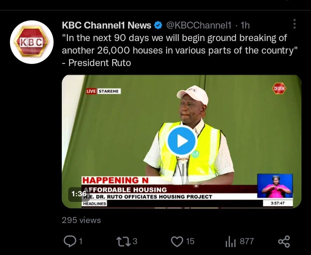
Task: Open the KBC profile avatar
Action: click(32, 42)
